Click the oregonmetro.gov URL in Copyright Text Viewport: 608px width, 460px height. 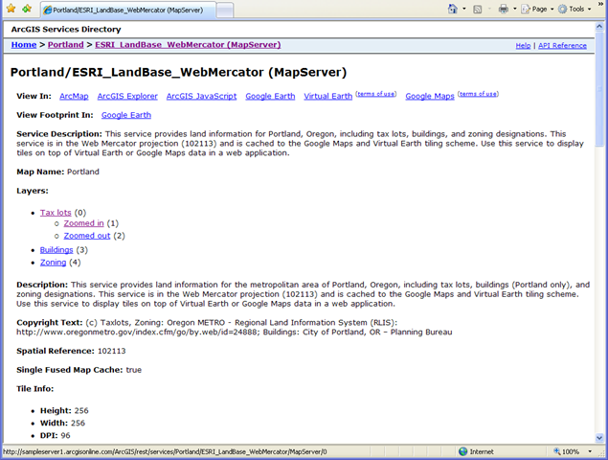click(x=138, y=333)
